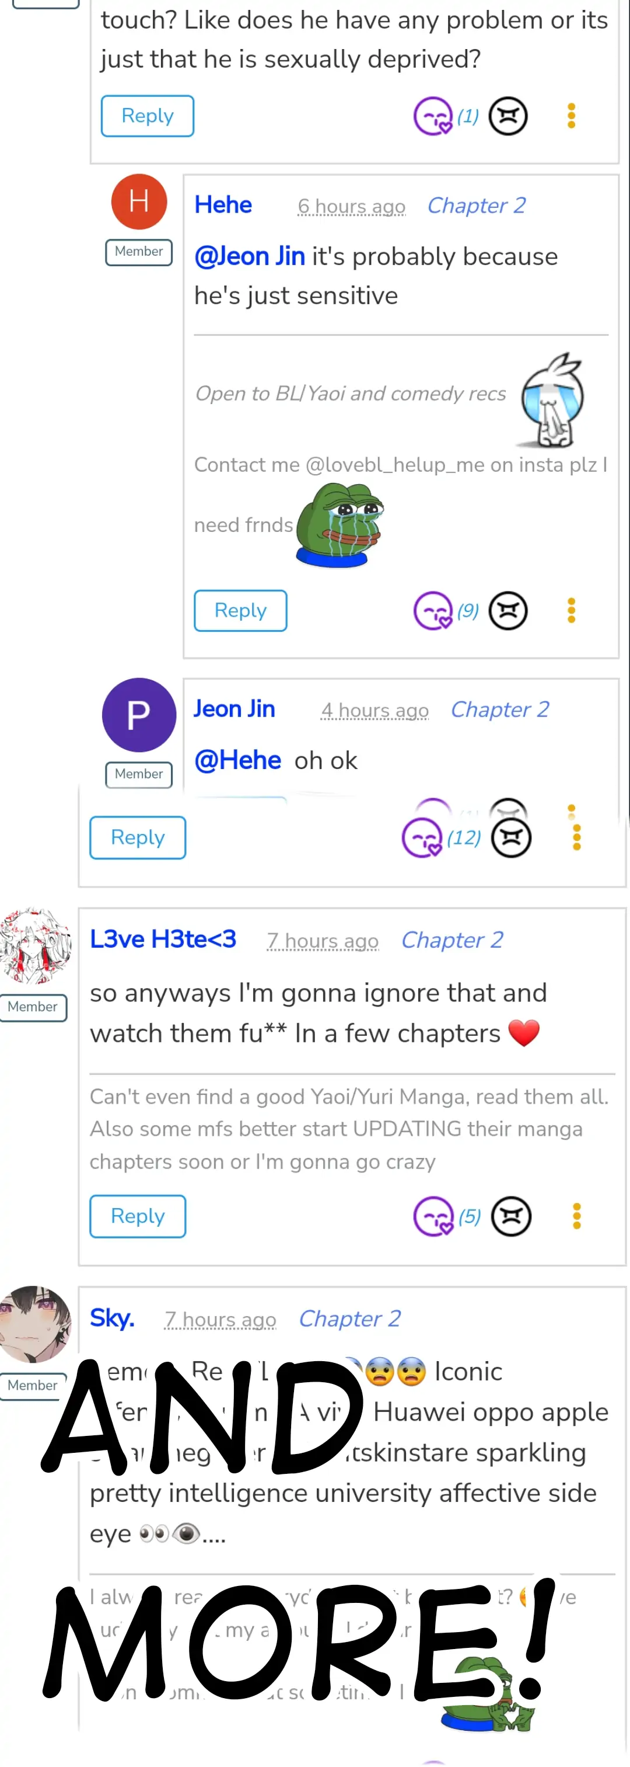Open the three-dot menu on L3ve H3te<3's comment
The width and height of the screenshot is (630, 1767).
pos(576,1216)
